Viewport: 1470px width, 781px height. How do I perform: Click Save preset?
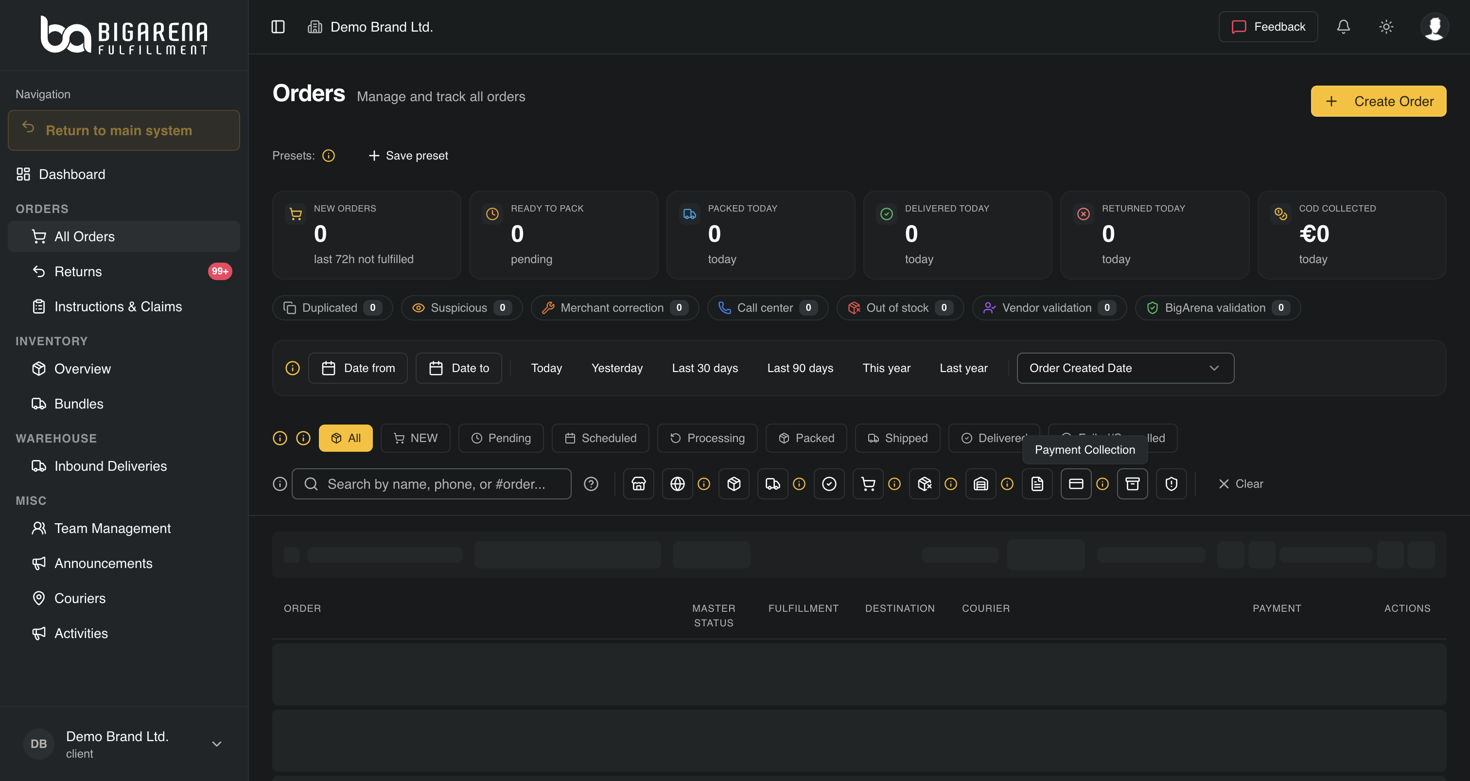point(408,156)
